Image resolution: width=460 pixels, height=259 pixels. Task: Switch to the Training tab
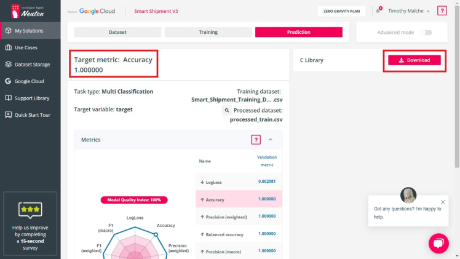(208, 32)
